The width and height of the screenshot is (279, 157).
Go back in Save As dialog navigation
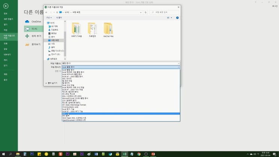(x=47, y=12)
